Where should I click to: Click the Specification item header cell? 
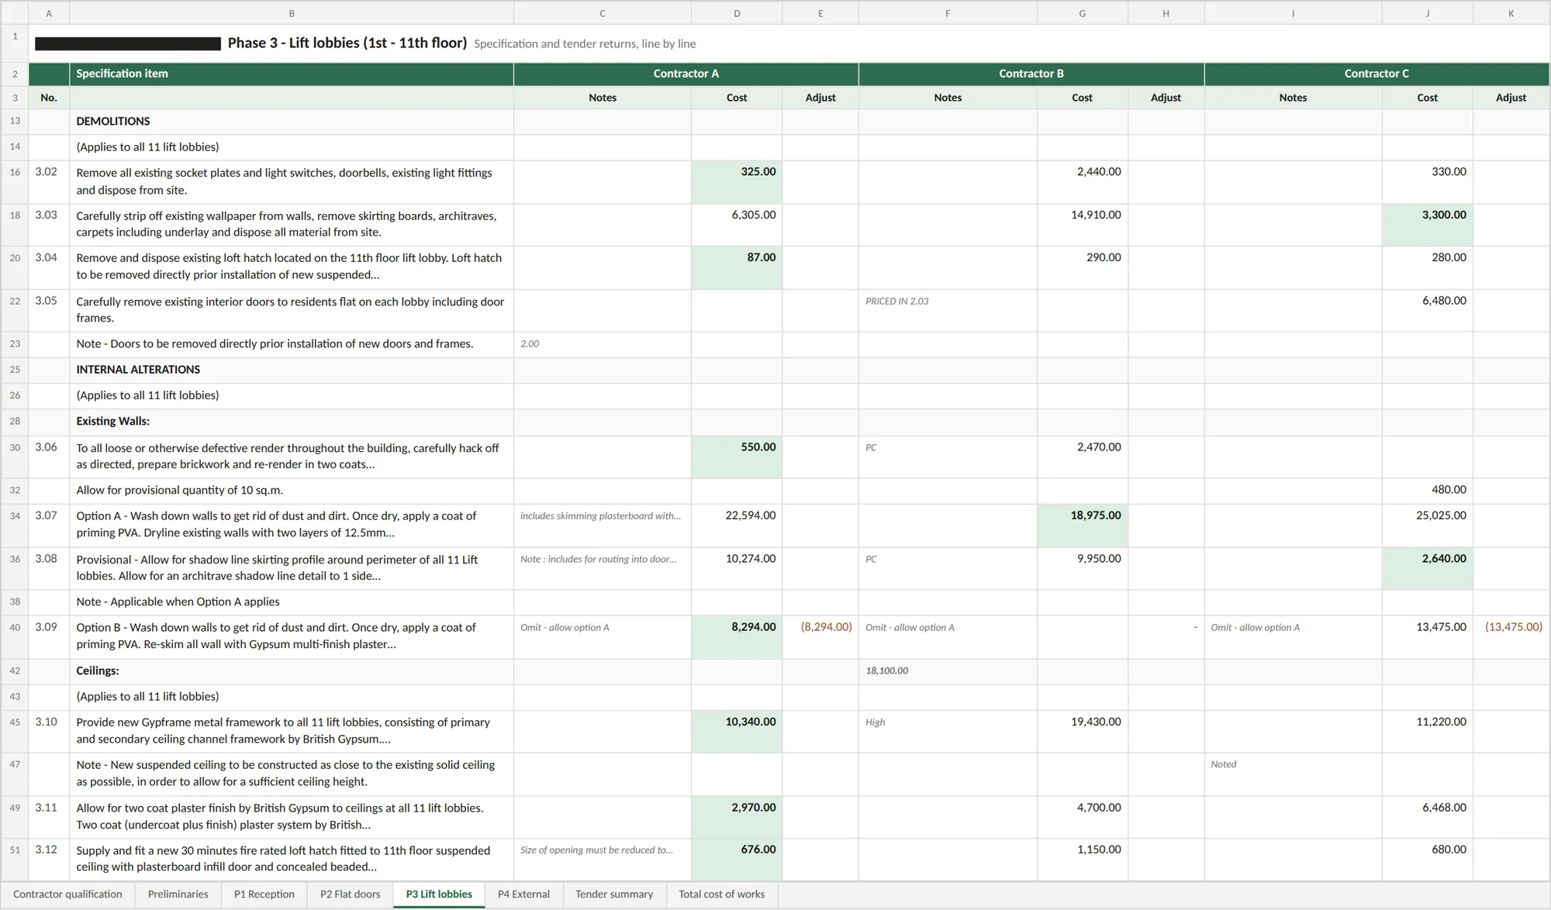click(292, 74)
